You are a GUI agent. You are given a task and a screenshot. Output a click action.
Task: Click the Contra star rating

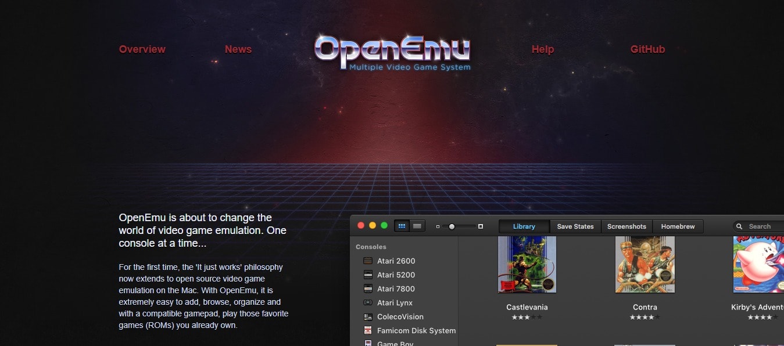point(645,318)
